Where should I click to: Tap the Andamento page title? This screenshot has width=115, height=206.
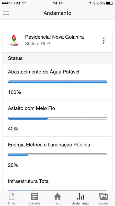(x=57, y=13)
